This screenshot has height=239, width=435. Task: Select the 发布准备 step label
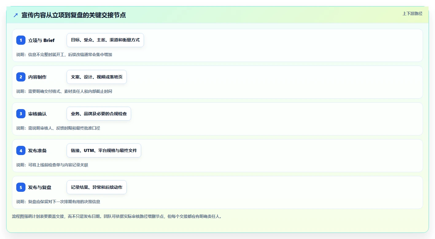point(37,151)
